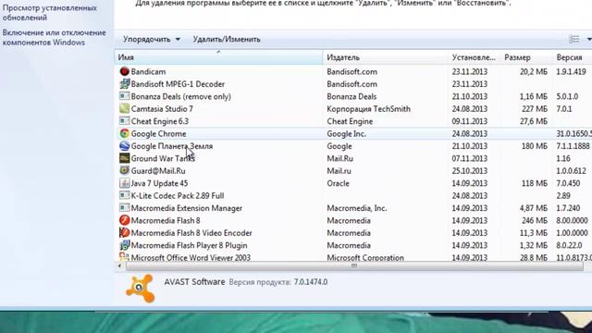Click the 07.11.2013 install date
The image size is (592, 333).
point(470,158)
